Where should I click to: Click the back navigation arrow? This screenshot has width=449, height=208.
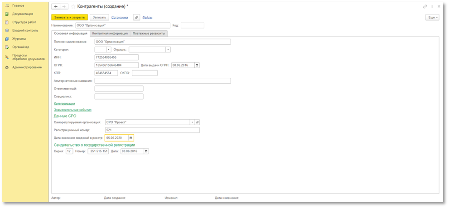pyautogui.click(x=56, y=7)
